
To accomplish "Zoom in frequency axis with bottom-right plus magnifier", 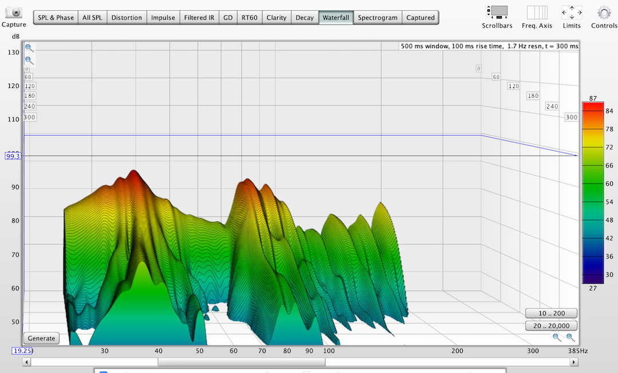I will tap(571, 338).
